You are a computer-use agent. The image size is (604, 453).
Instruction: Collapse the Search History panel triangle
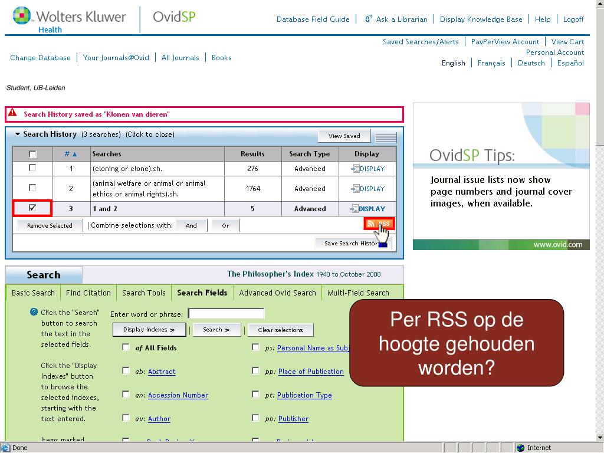(x=17, y=134)
